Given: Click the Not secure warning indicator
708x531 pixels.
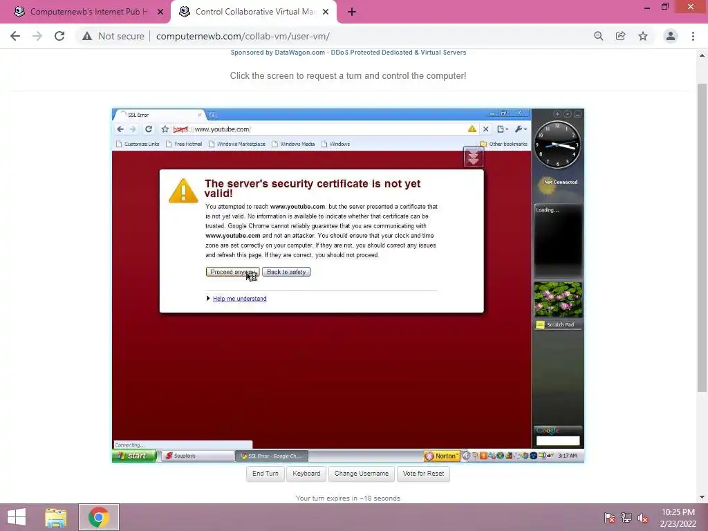Looking at the screenshot, I should point(113,36).
